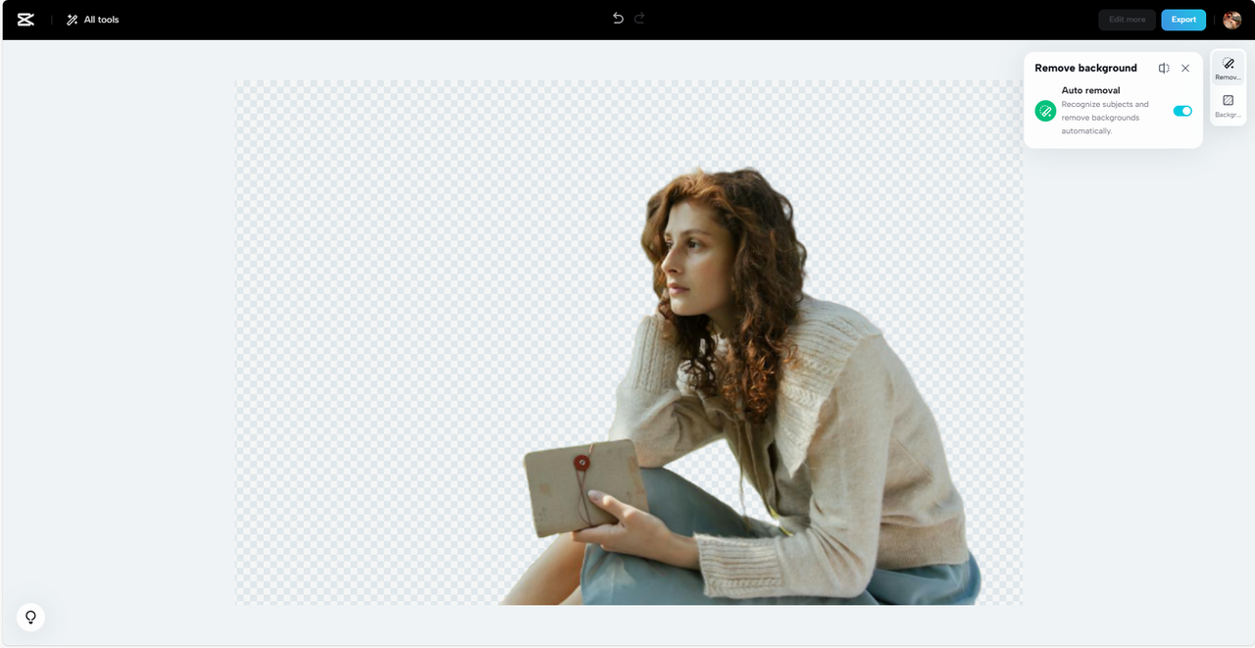Click the Remove background panel title
The width and height of the screenshot is (1255, 648).
pos(1085,69)
